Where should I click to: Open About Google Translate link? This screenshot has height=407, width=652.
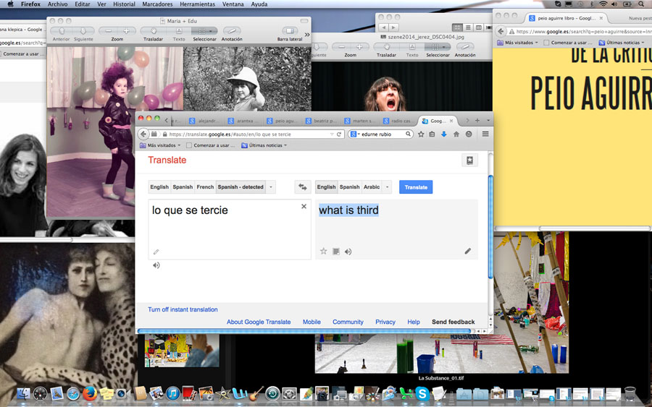(259, 322)
